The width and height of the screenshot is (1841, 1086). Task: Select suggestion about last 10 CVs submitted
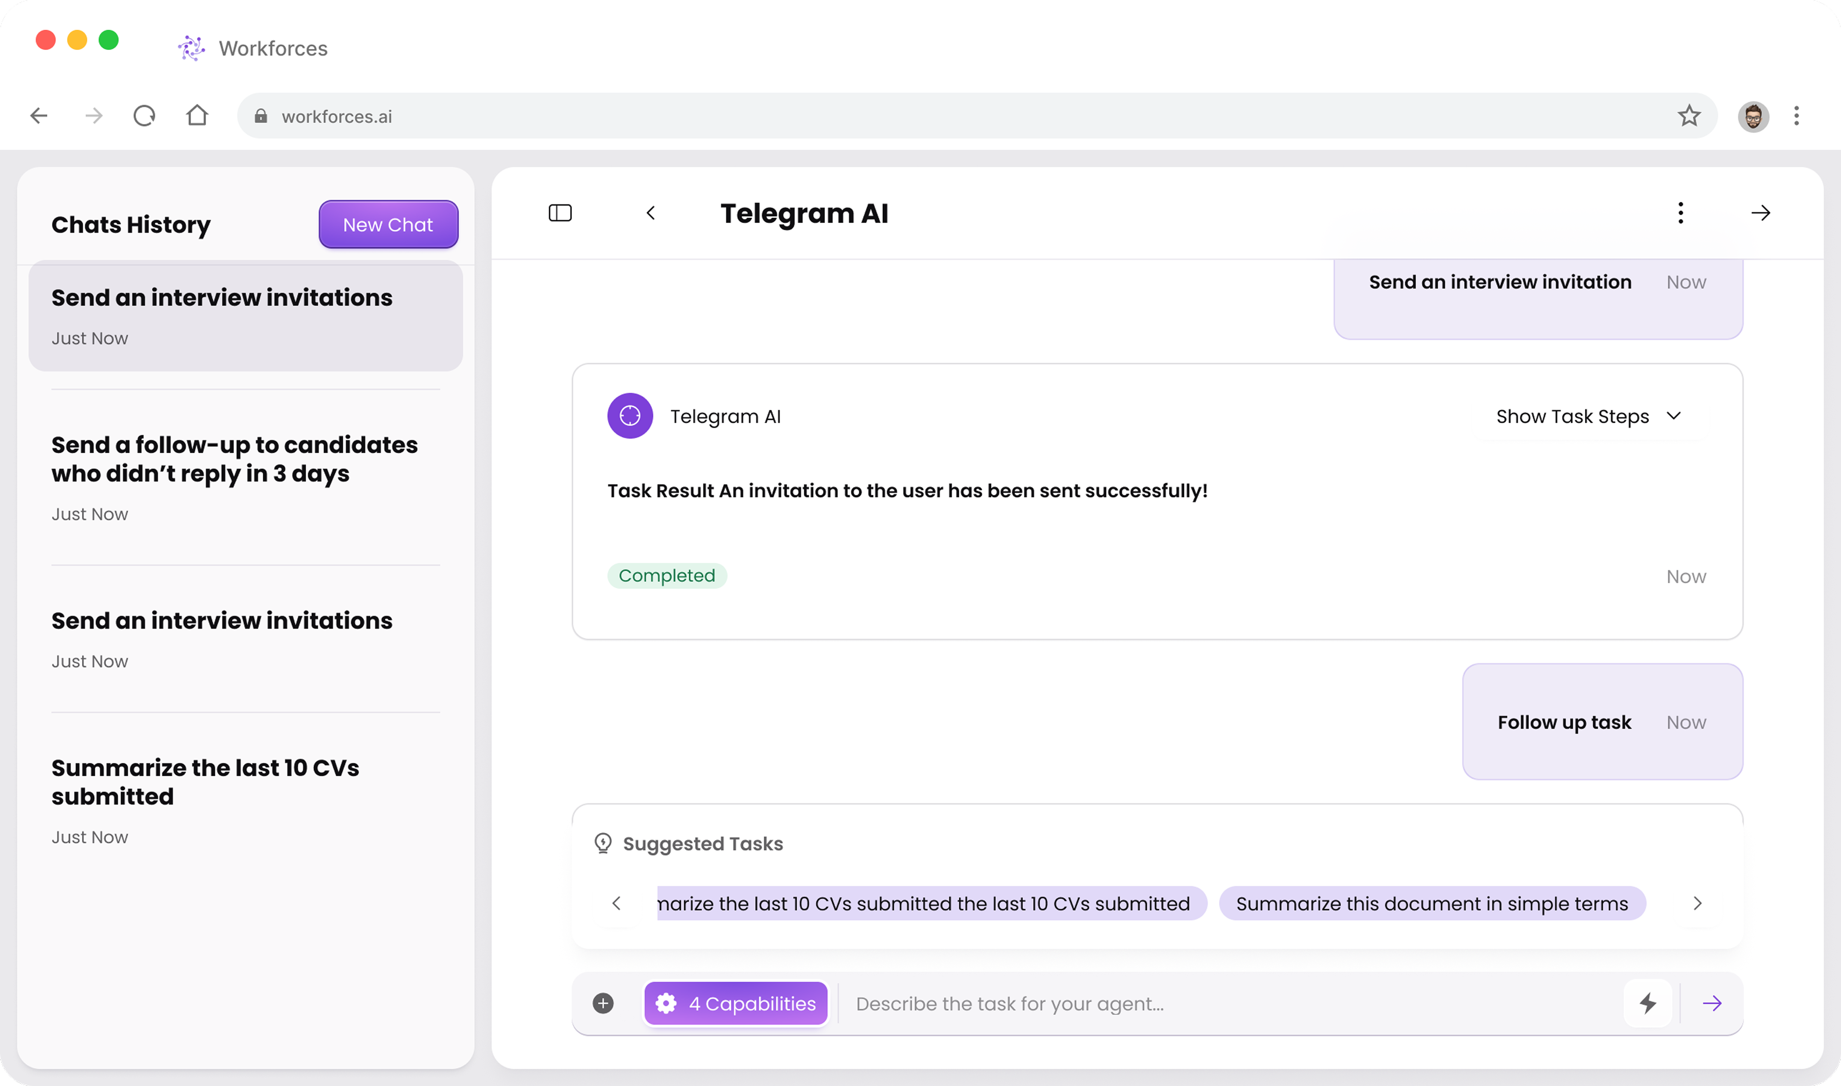click(931, 903)
